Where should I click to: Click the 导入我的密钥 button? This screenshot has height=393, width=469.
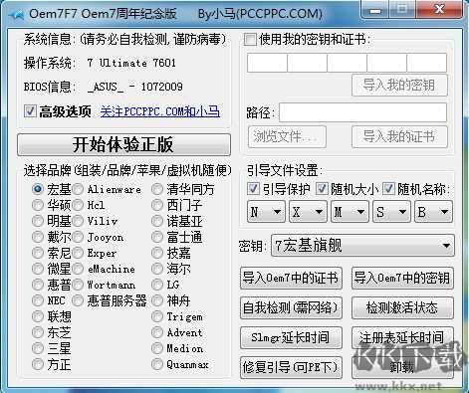click(399, 86)
